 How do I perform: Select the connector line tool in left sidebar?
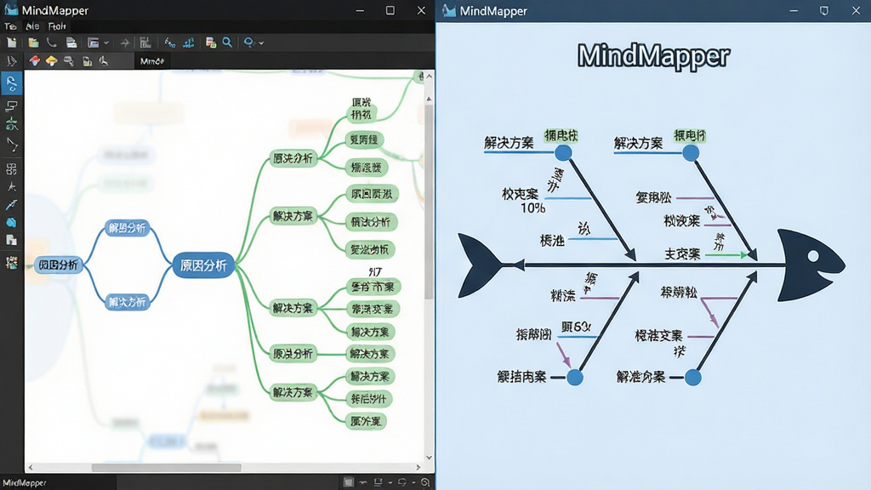[12, 145]
